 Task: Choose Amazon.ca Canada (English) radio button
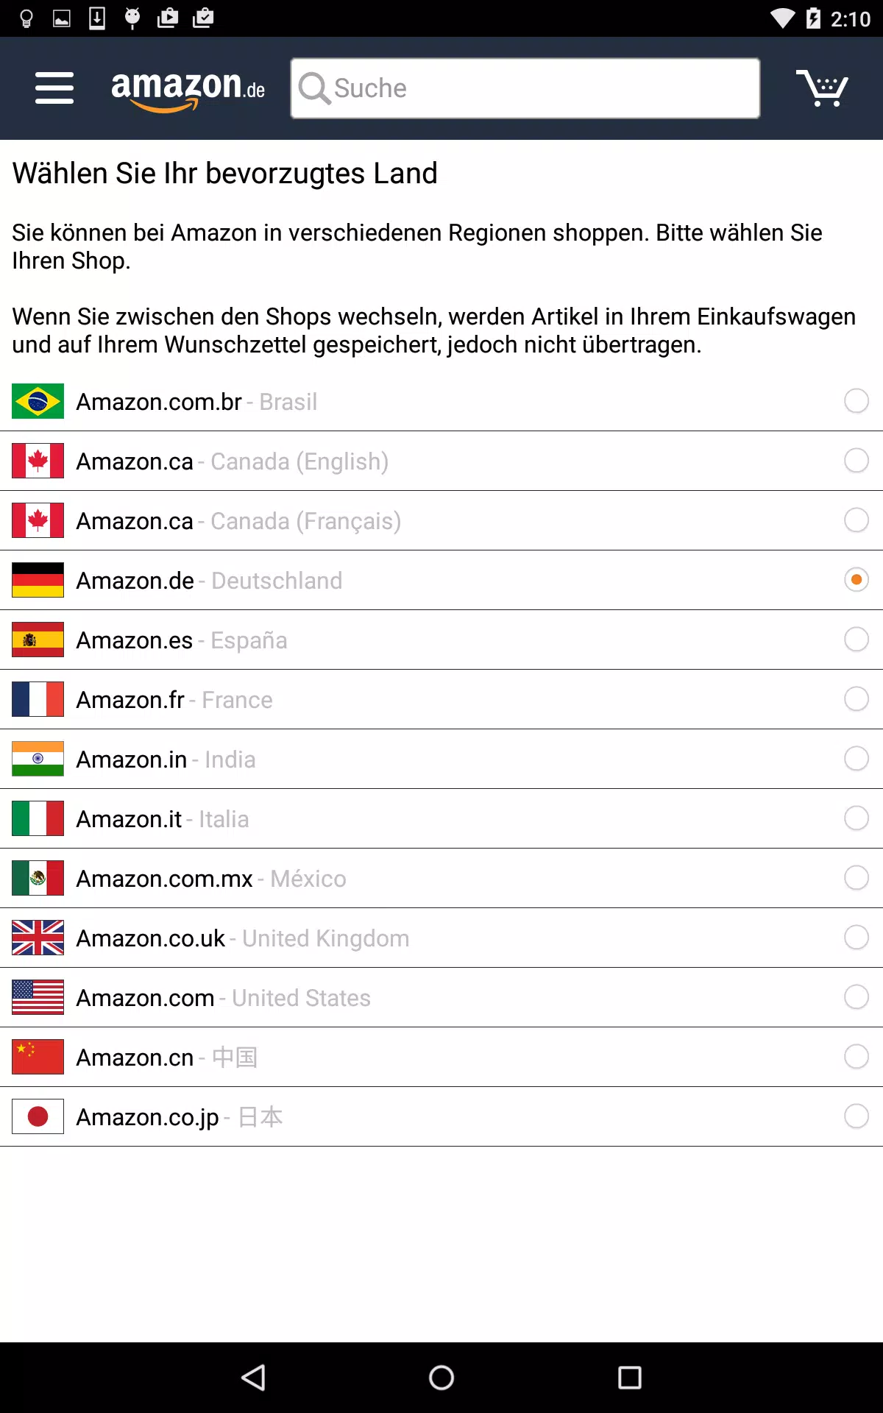tap(857, 461)
